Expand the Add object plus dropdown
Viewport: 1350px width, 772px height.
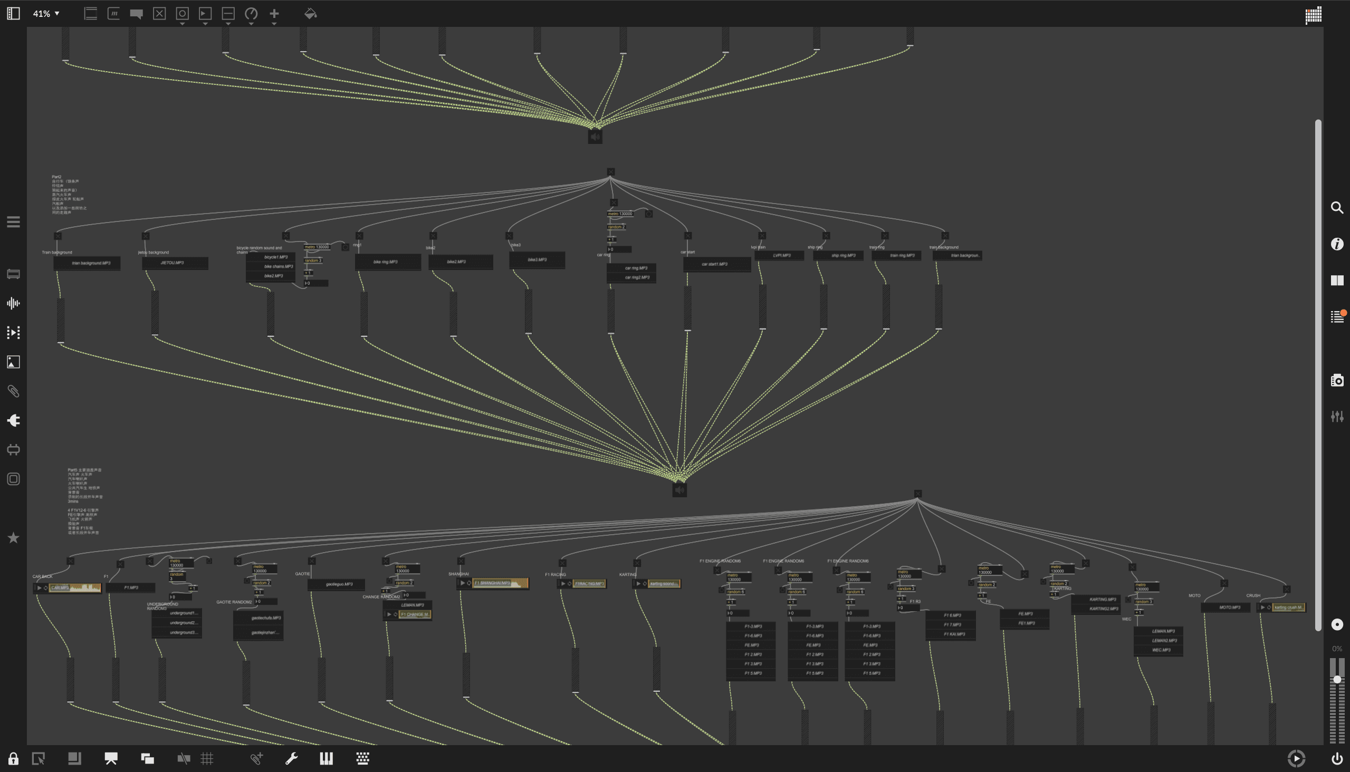[274, 24]
